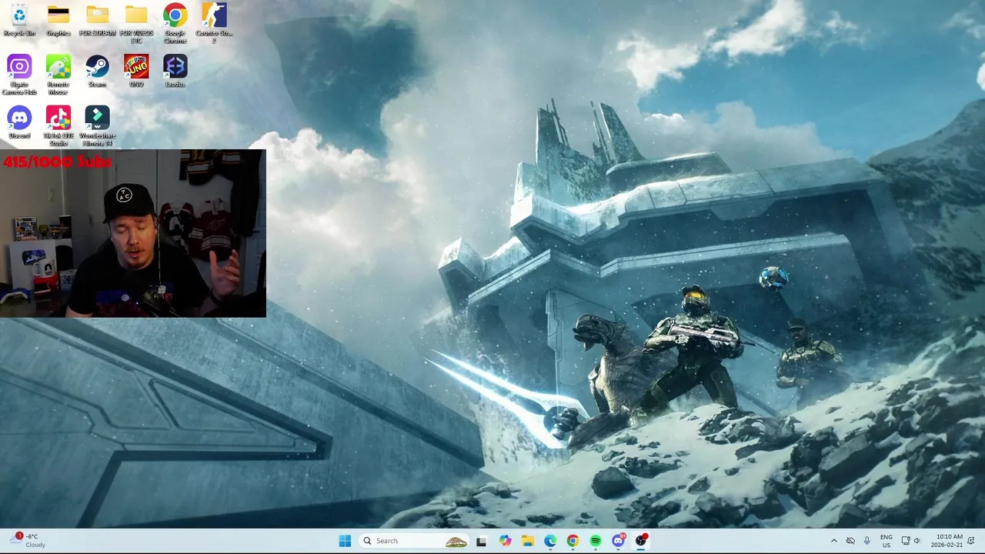This screenshot has height=554, width=985.
Task: Select the Recycle Bin desktop icon
Action: 19,20
